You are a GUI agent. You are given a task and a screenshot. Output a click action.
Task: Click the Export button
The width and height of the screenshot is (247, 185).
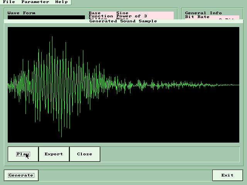pyautogui.click(x=54, y=154)
